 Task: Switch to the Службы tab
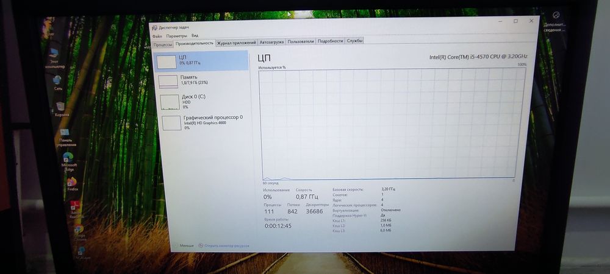coord(355,40)
